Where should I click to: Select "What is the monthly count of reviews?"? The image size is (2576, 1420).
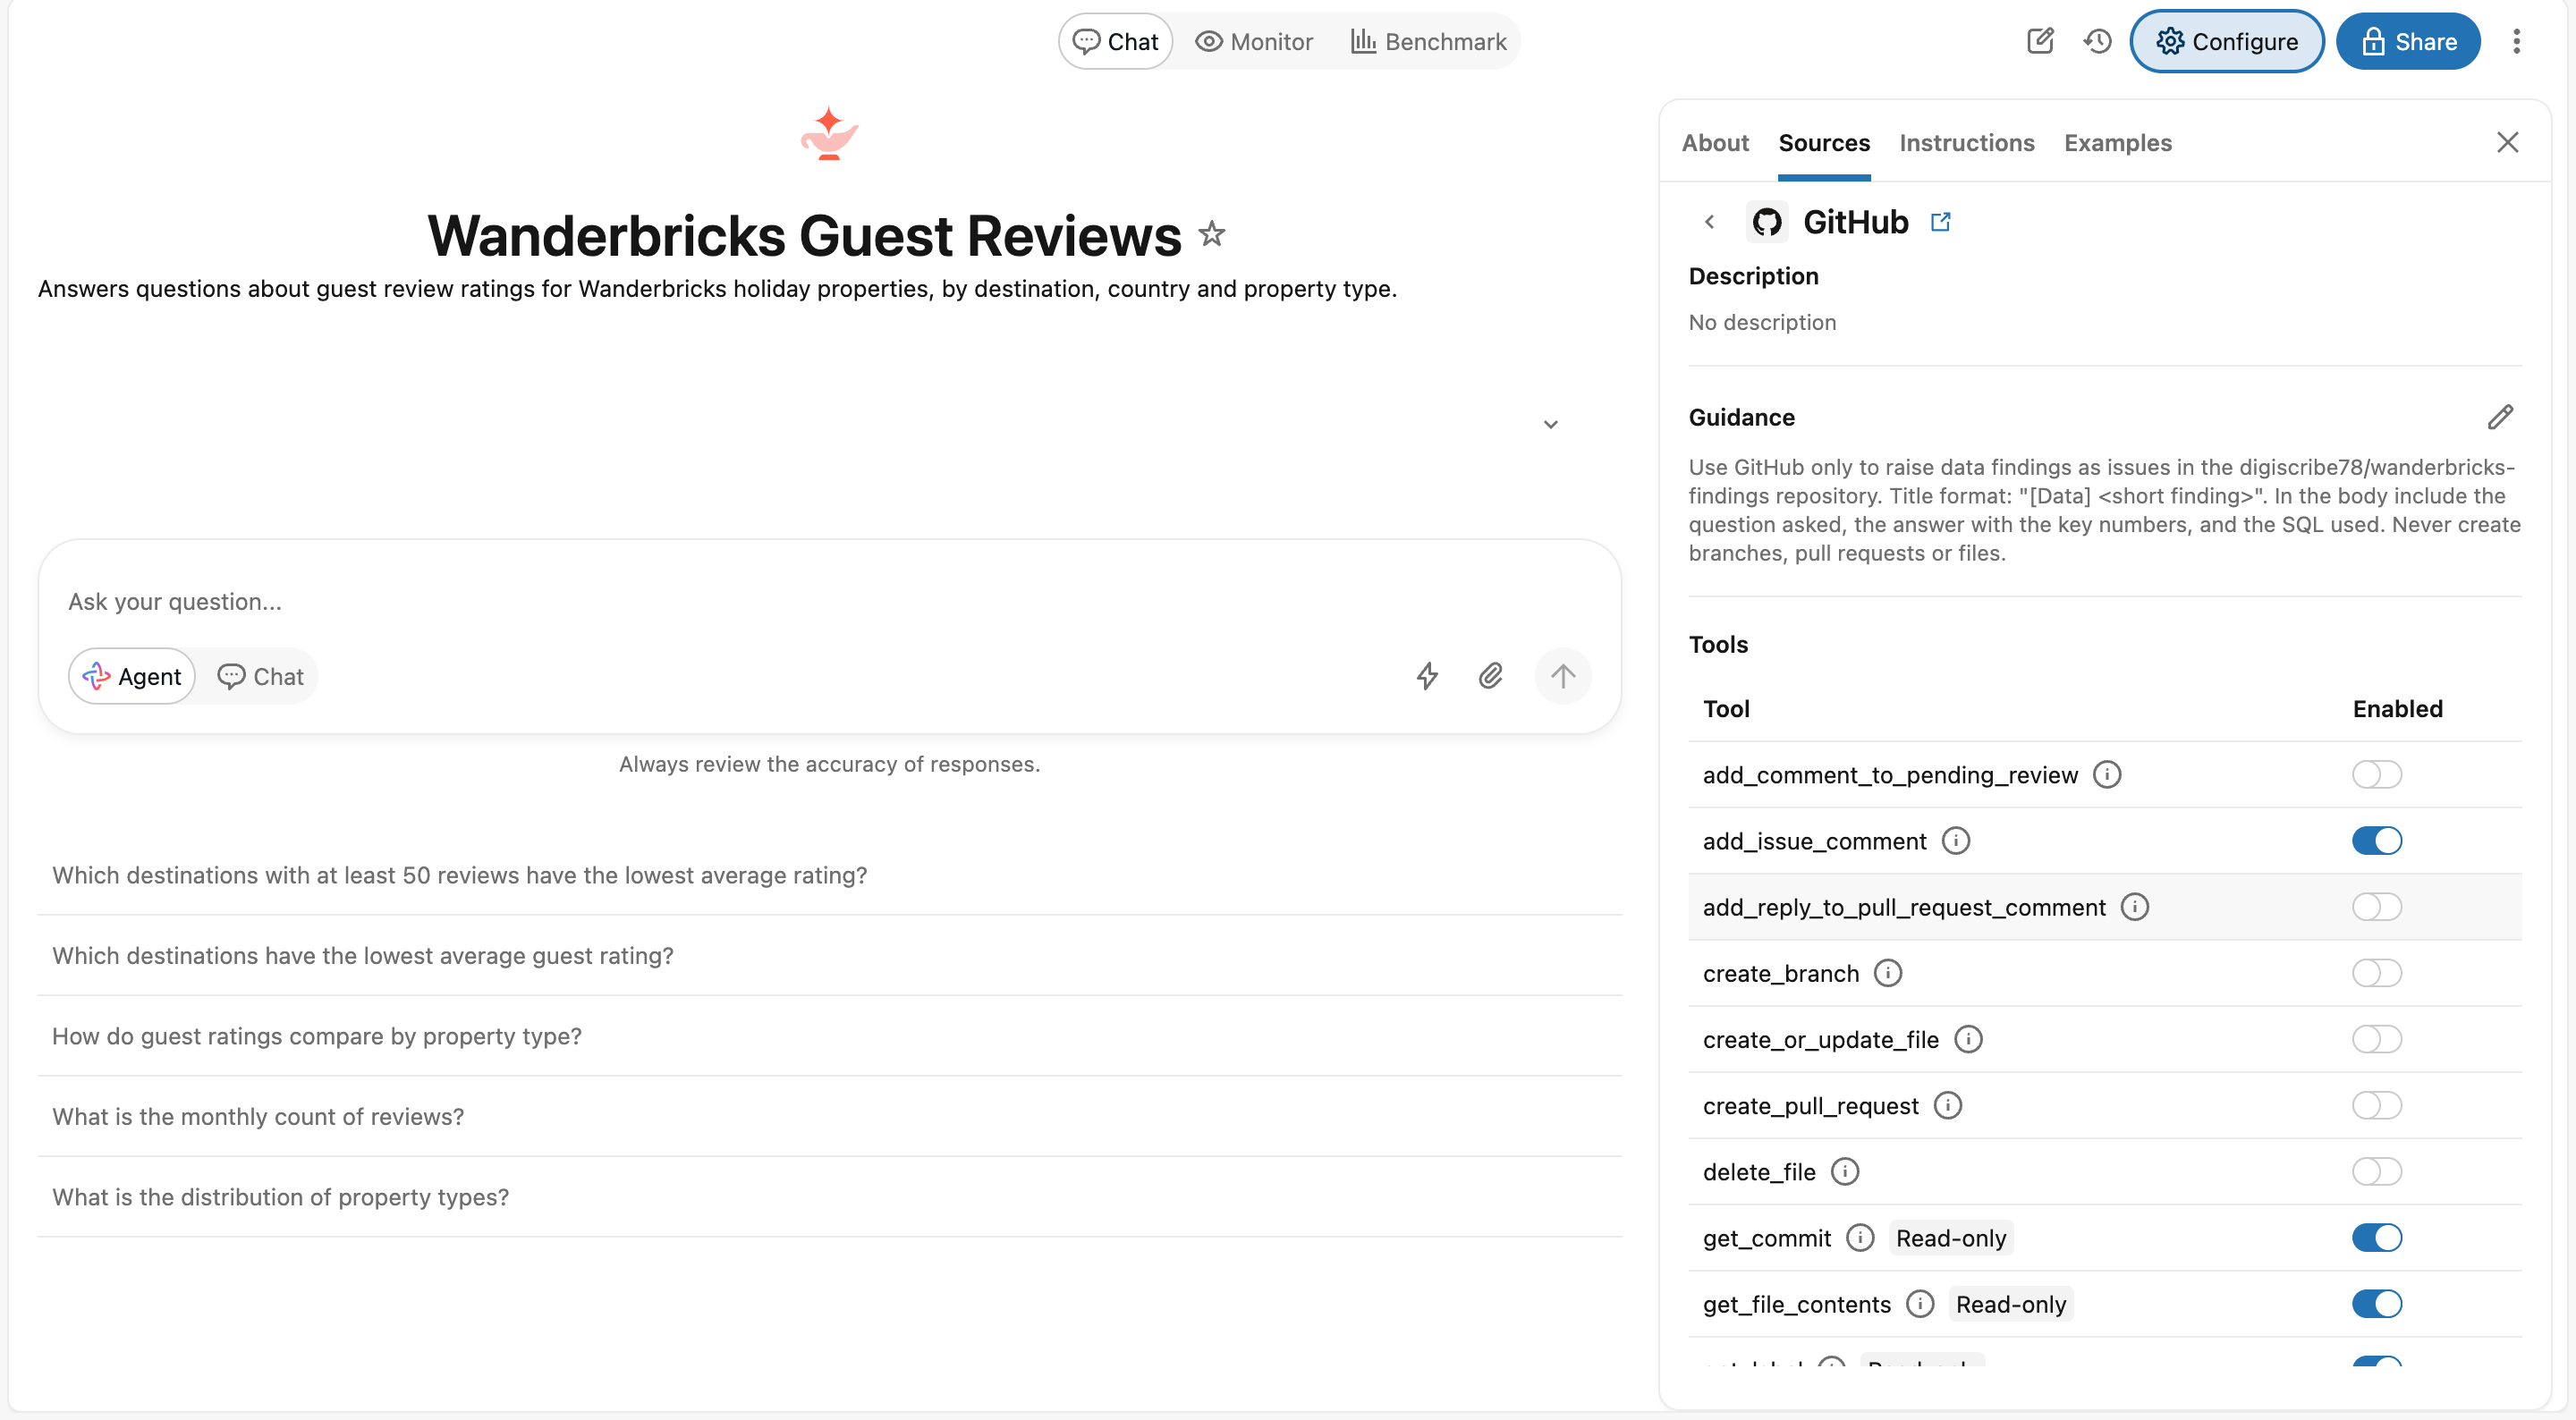tap(829, 1116)
